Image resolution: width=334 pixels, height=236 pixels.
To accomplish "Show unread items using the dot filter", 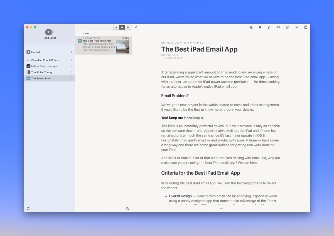I will pyautogui.click(x=122, y=27).
